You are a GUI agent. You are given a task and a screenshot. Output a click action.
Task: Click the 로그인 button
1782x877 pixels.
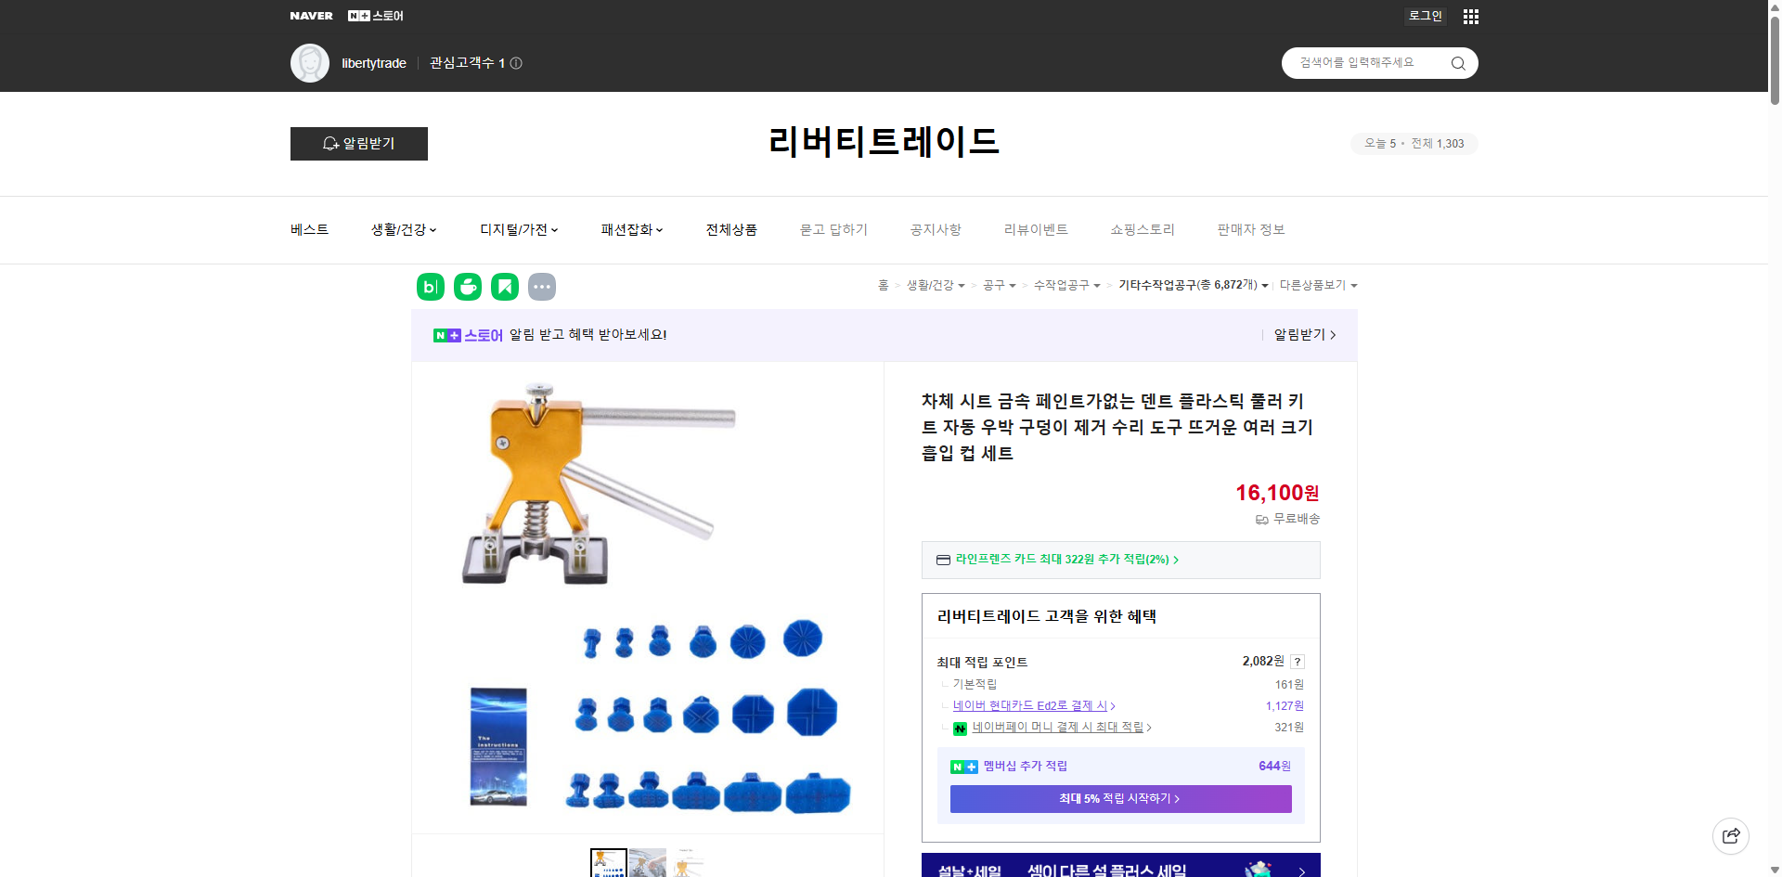[1425, 16]
